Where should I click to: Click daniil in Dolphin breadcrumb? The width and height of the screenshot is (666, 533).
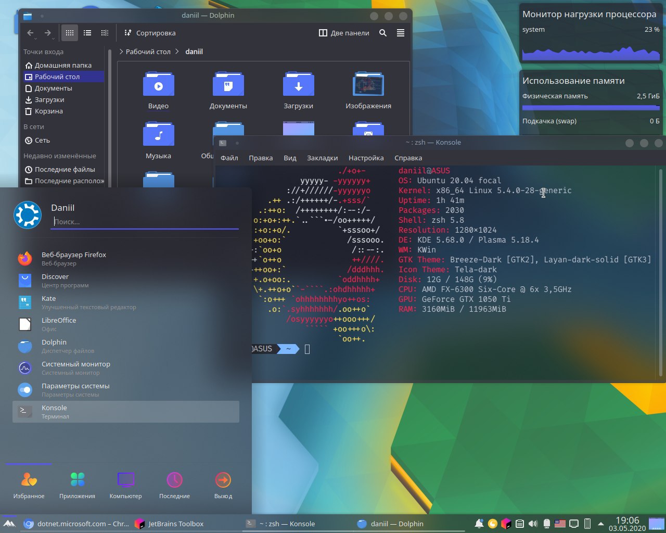[194, 52]
